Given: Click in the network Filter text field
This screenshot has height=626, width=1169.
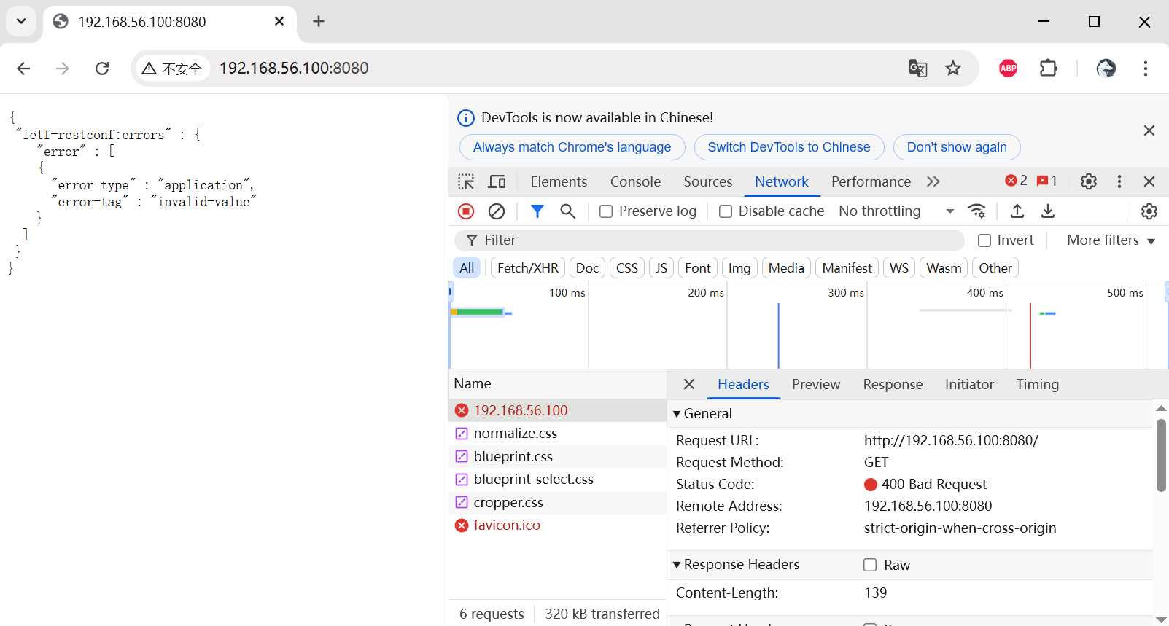Looking at the screenshot, I should coord(715,240).
